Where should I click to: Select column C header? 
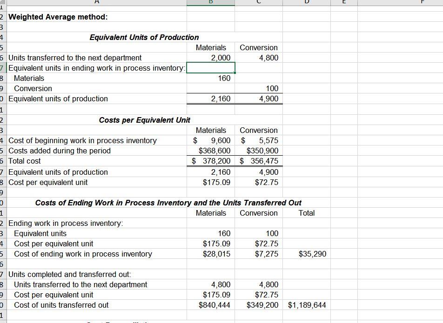tap(258, 2)
